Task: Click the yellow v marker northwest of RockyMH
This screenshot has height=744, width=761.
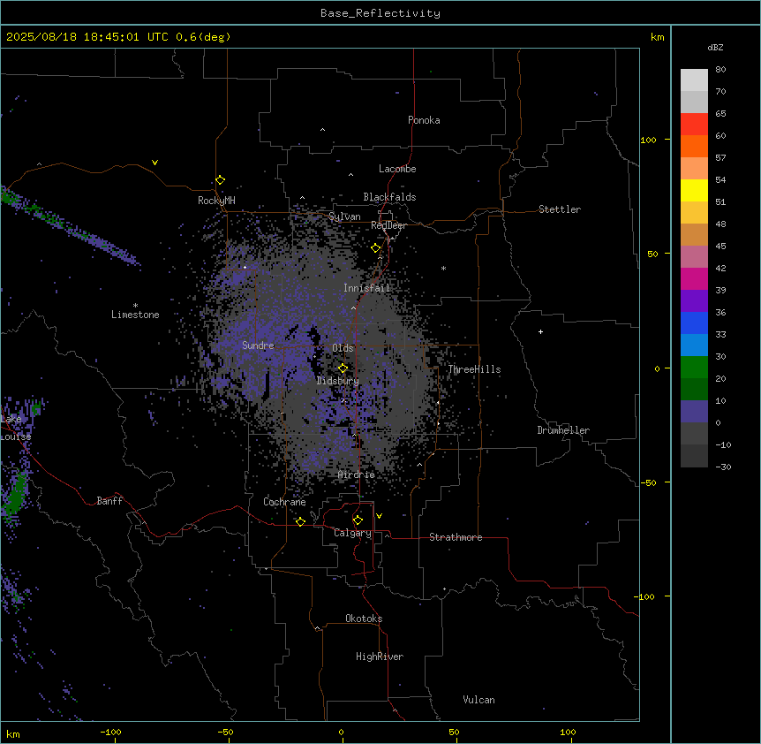Action: pyautogui.click(x=154, y=163)
